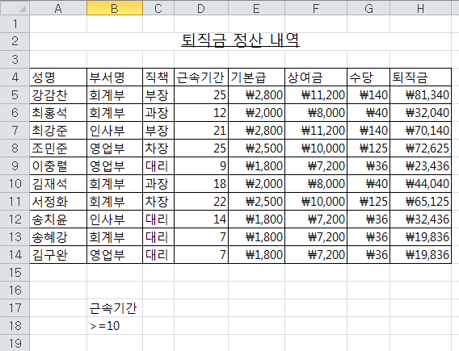Click tenure value 14
459x351 pixels.
point(201,219)
